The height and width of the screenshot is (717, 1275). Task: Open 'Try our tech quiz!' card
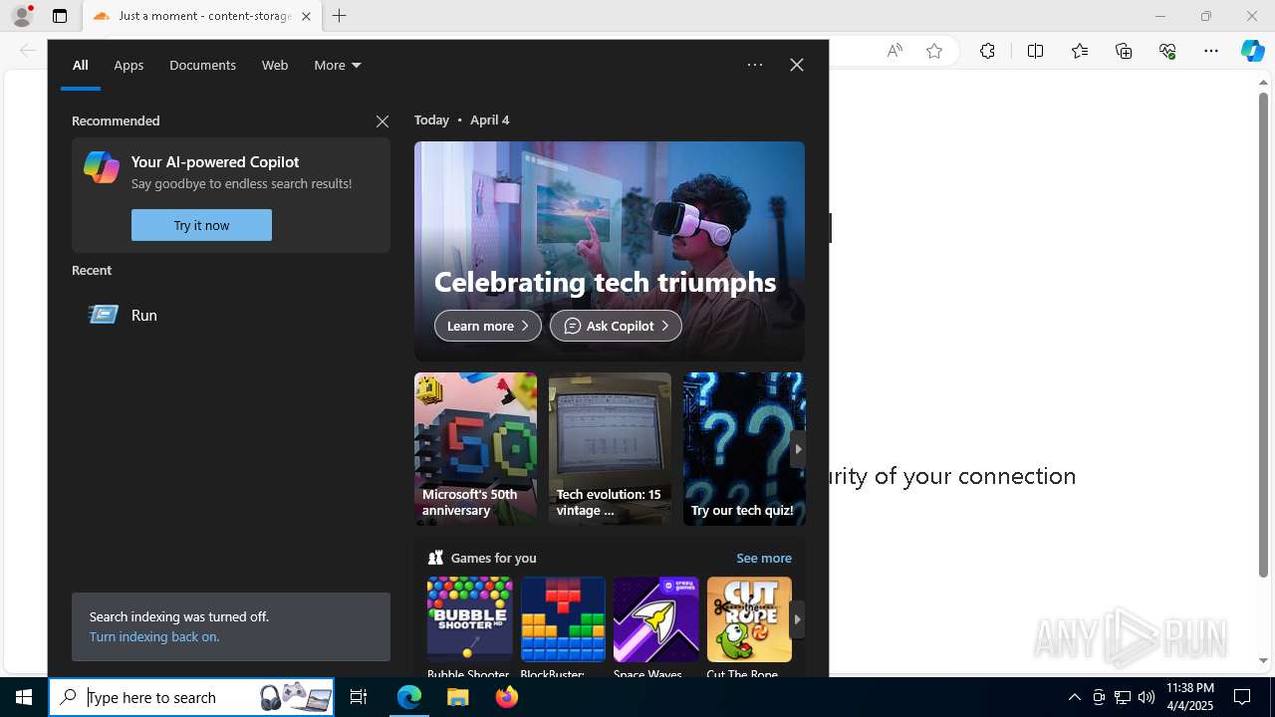[x=744, y=449]
